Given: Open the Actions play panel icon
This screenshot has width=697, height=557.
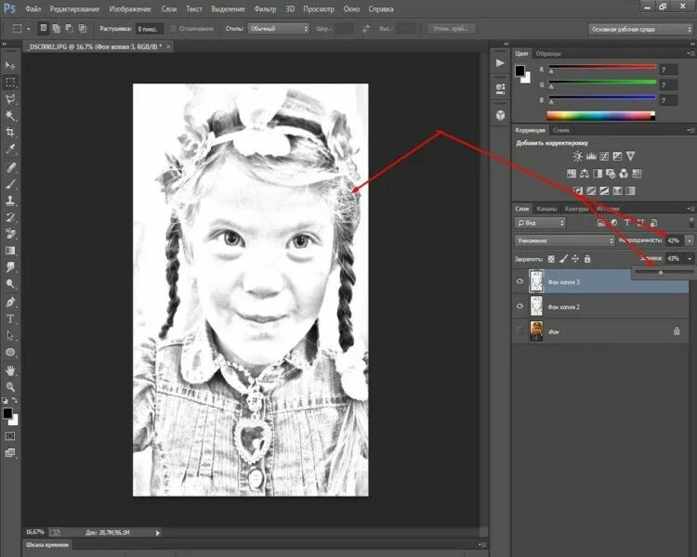Looking at the screenshot, I should point(500,62).
